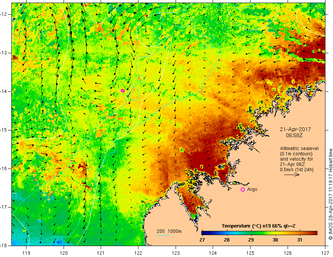Image resolution: width=333 pixels, height=257 pixels.
Task: Click the '21-Apr 06Z' text line
Action: (x=292, y=164)
